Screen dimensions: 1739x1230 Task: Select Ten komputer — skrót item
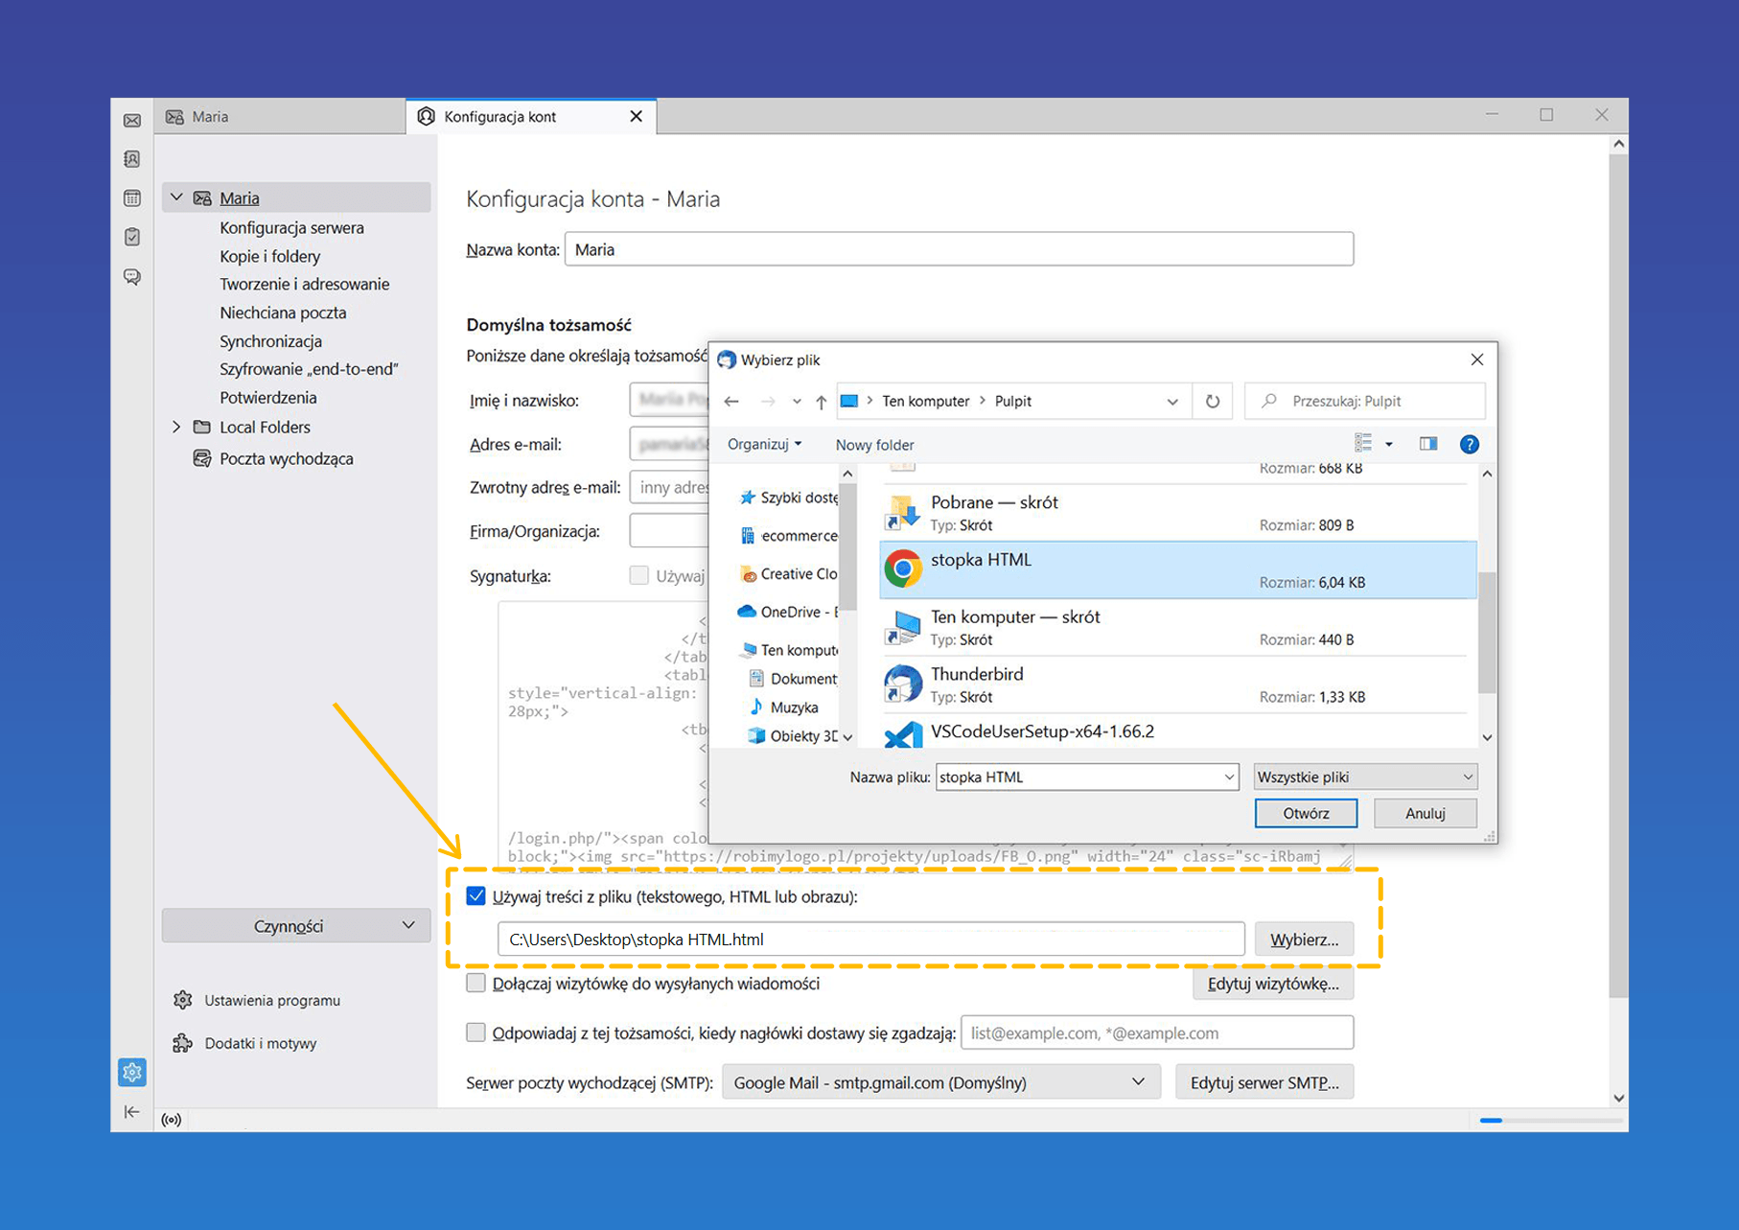(x=1178, y=628)
